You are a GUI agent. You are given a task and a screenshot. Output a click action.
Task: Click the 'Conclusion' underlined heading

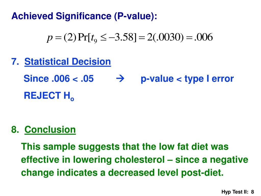pos(50,130)
